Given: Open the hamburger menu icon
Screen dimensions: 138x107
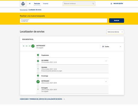Looking at the screenshot, I should tap(30, 4).
